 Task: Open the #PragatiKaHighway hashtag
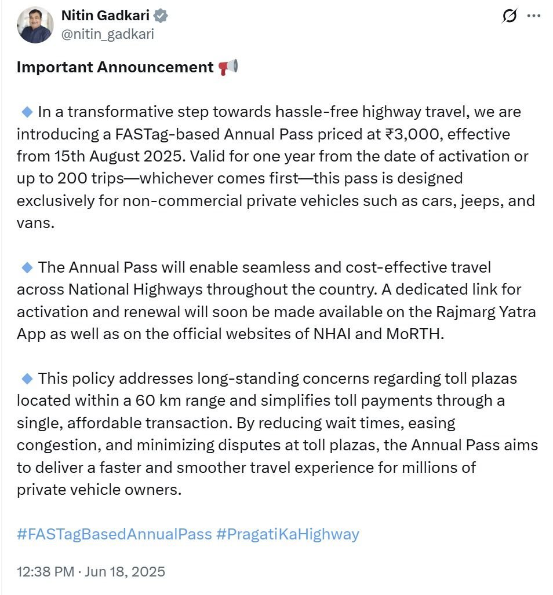tap(288, 534)
